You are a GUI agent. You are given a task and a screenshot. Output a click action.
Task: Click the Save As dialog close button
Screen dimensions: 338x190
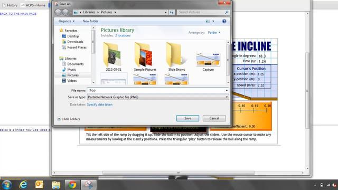[224, 3]
